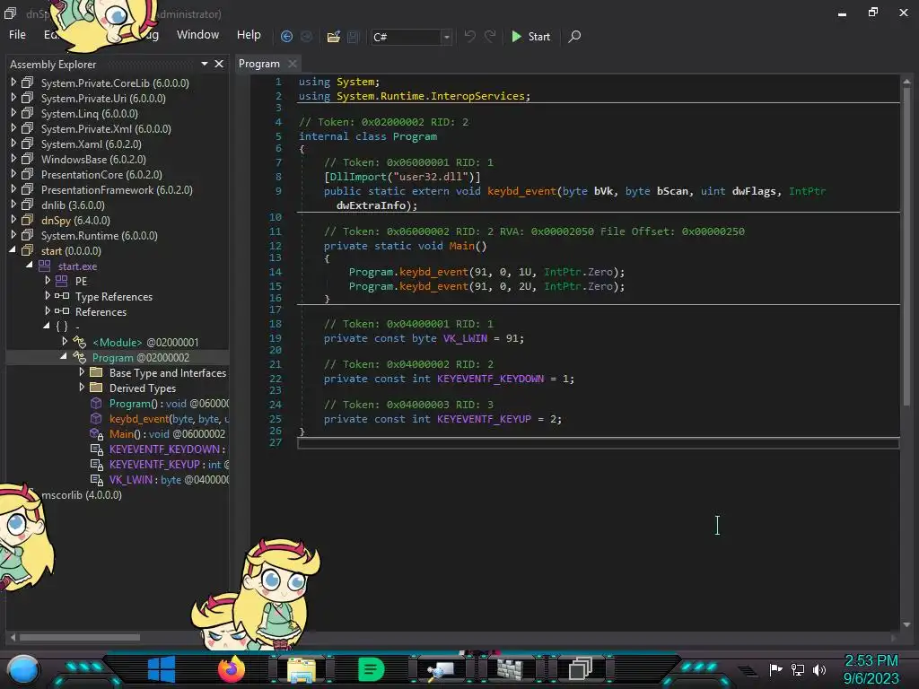Select PresentationFramework (6.0.2.0) assembly

pos(117,190)
